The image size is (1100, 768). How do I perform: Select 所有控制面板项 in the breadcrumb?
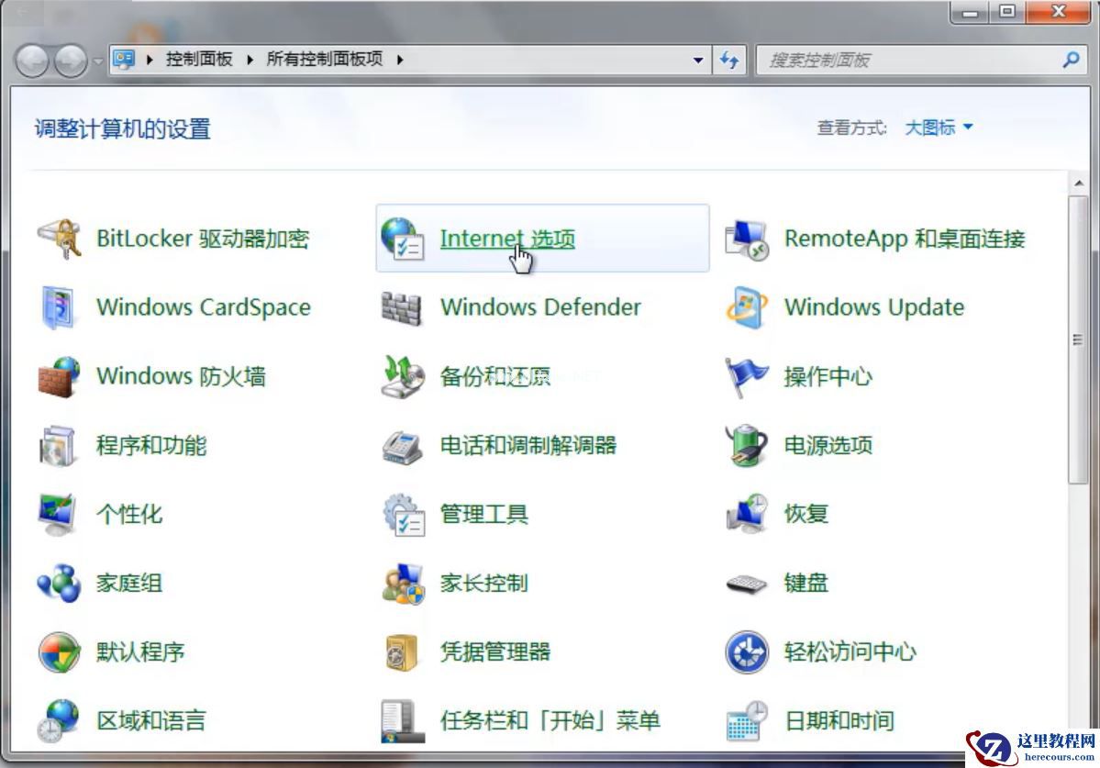tap(326, 59)
